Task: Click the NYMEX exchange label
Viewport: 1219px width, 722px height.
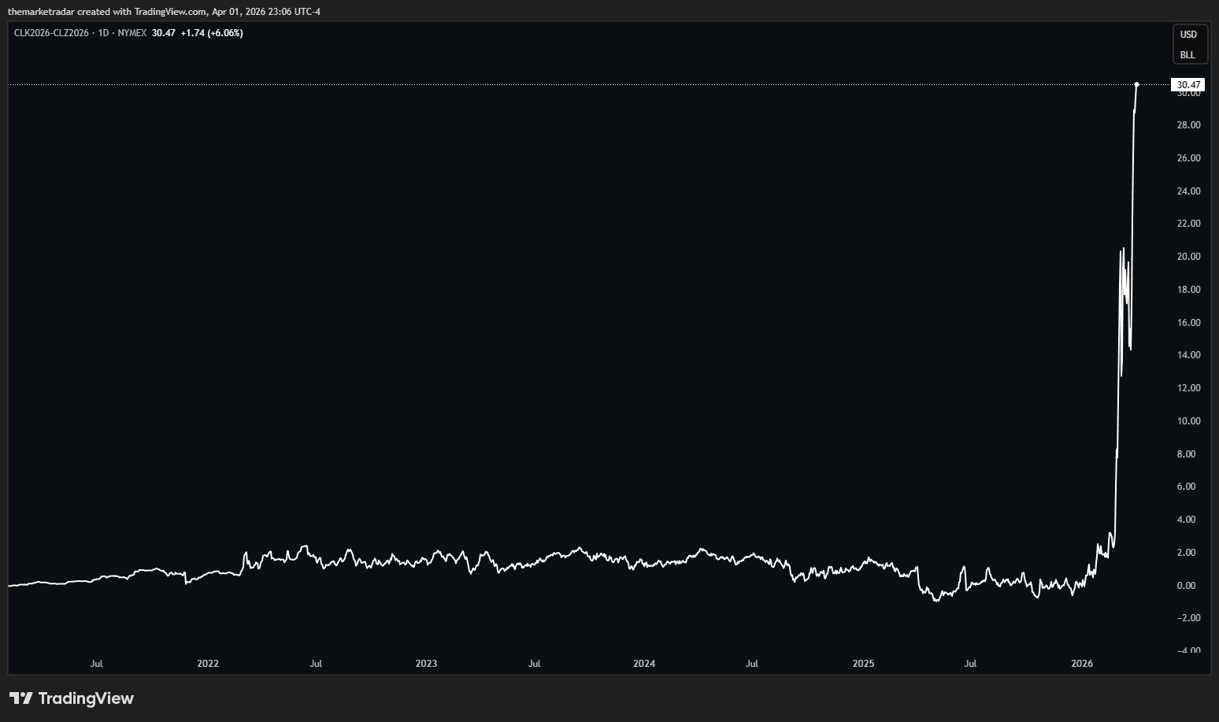Action: pyautogui.click(x=132, y=33)
